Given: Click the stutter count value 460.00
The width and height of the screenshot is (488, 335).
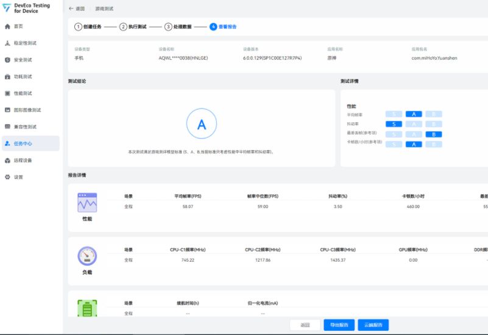Looking at the screenshot, I should tap(413, 207).
